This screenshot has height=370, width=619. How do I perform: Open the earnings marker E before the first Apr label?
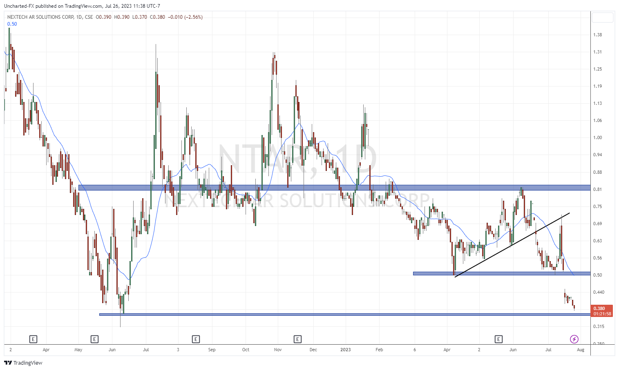click(x=34, y=339)
